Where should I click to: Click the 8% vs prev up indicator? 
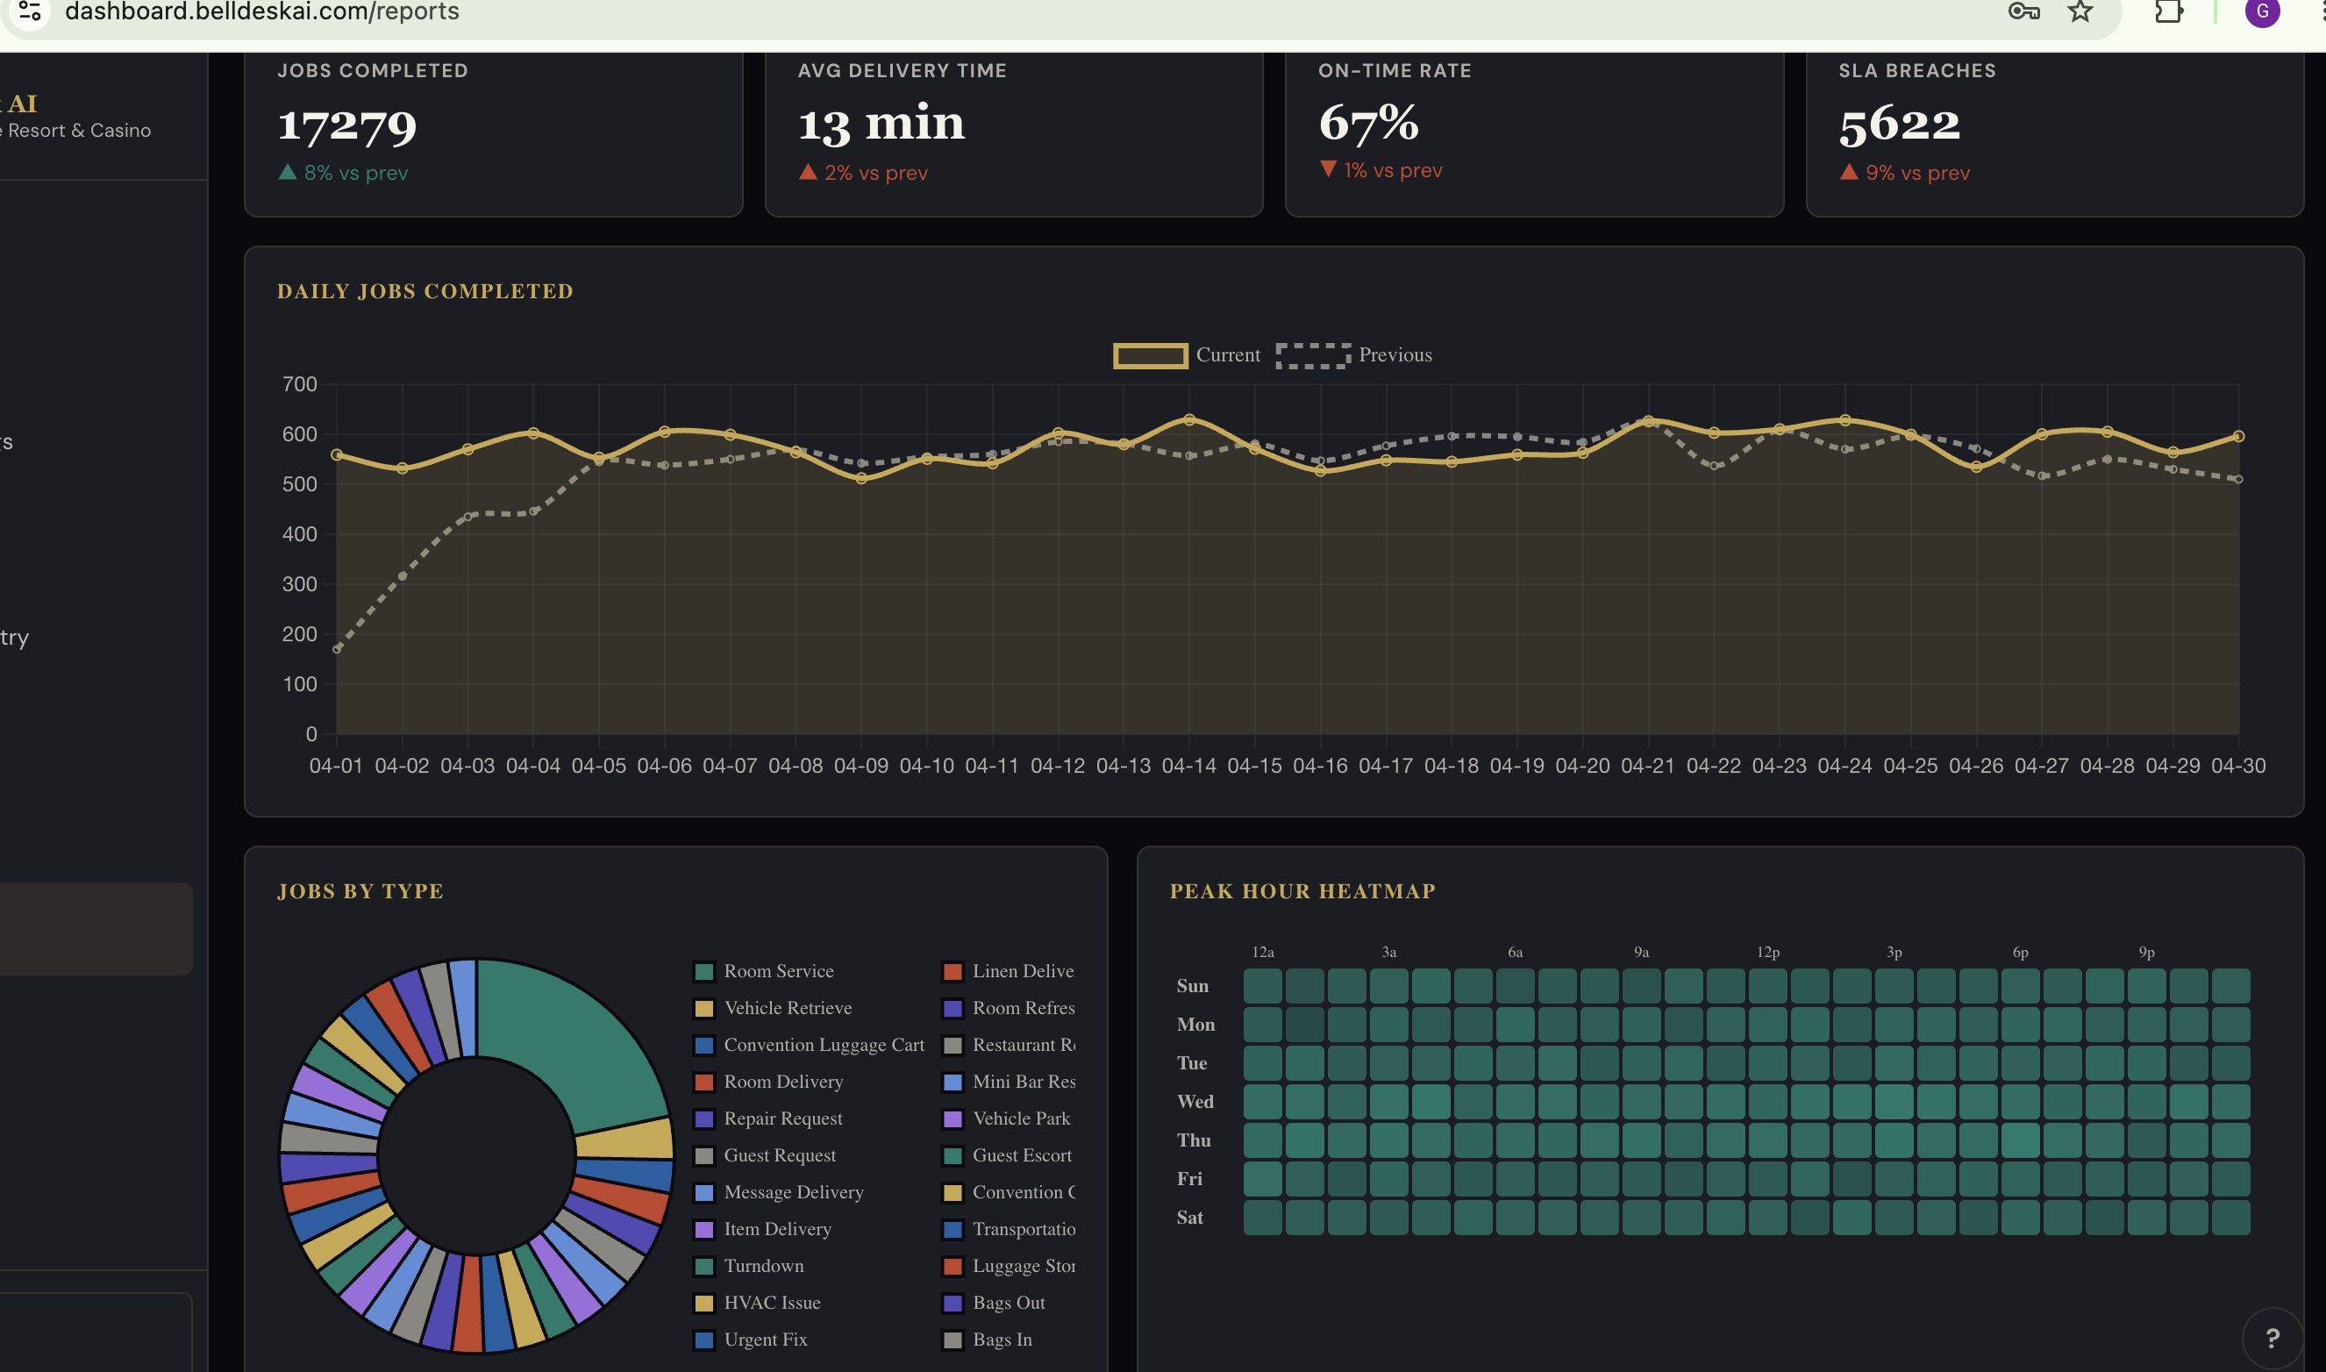coord(343,173)
